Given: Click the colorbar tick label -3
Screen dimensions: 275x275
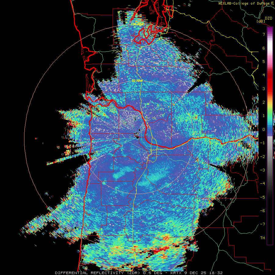Looking at the screenshot, I should click(262, 170).
